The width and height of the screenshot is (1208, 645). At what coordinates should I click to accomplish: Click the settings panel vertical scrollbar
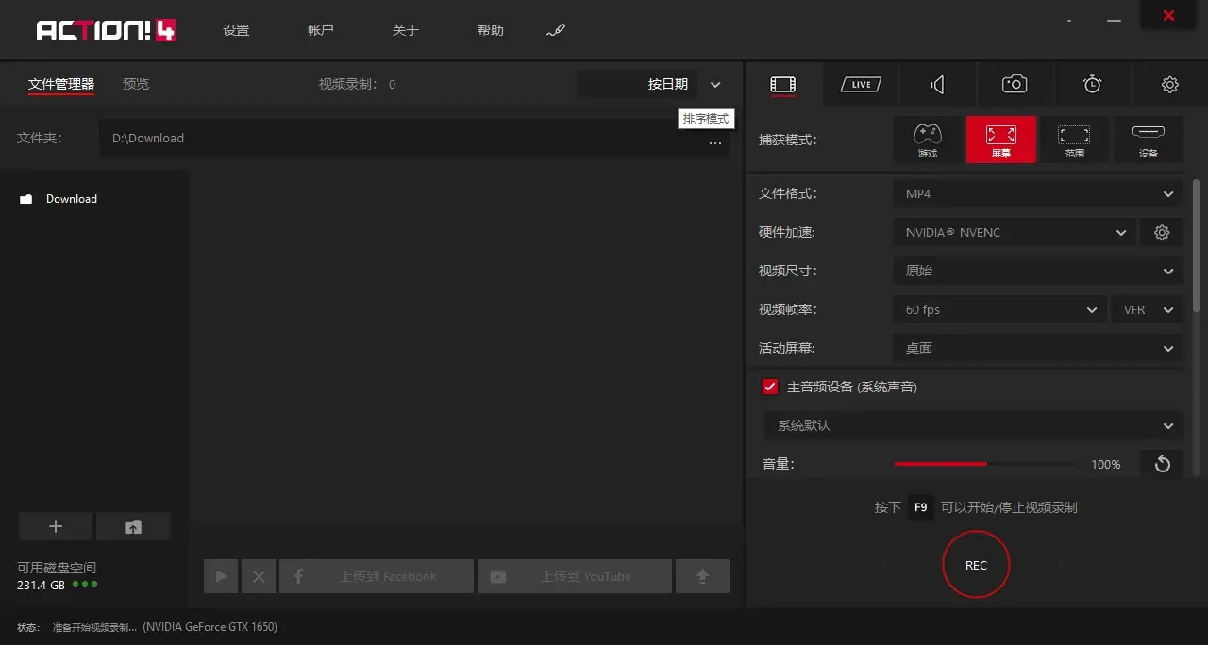click(x=1197, y=245)
